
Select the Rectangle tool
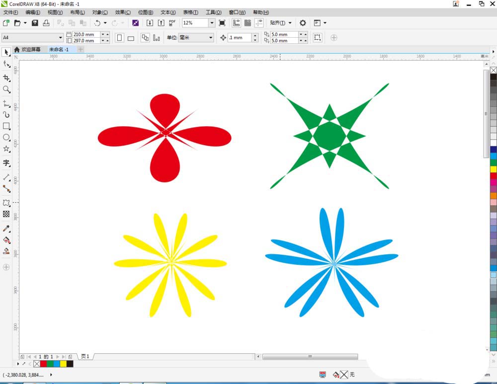pyautogui.click(x=6, y=127)
